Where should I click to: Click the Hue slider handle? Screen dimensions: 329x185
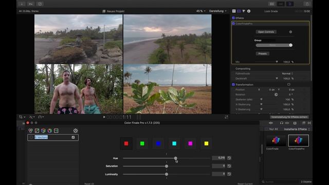pyautogui.click(x=175, y=158)
